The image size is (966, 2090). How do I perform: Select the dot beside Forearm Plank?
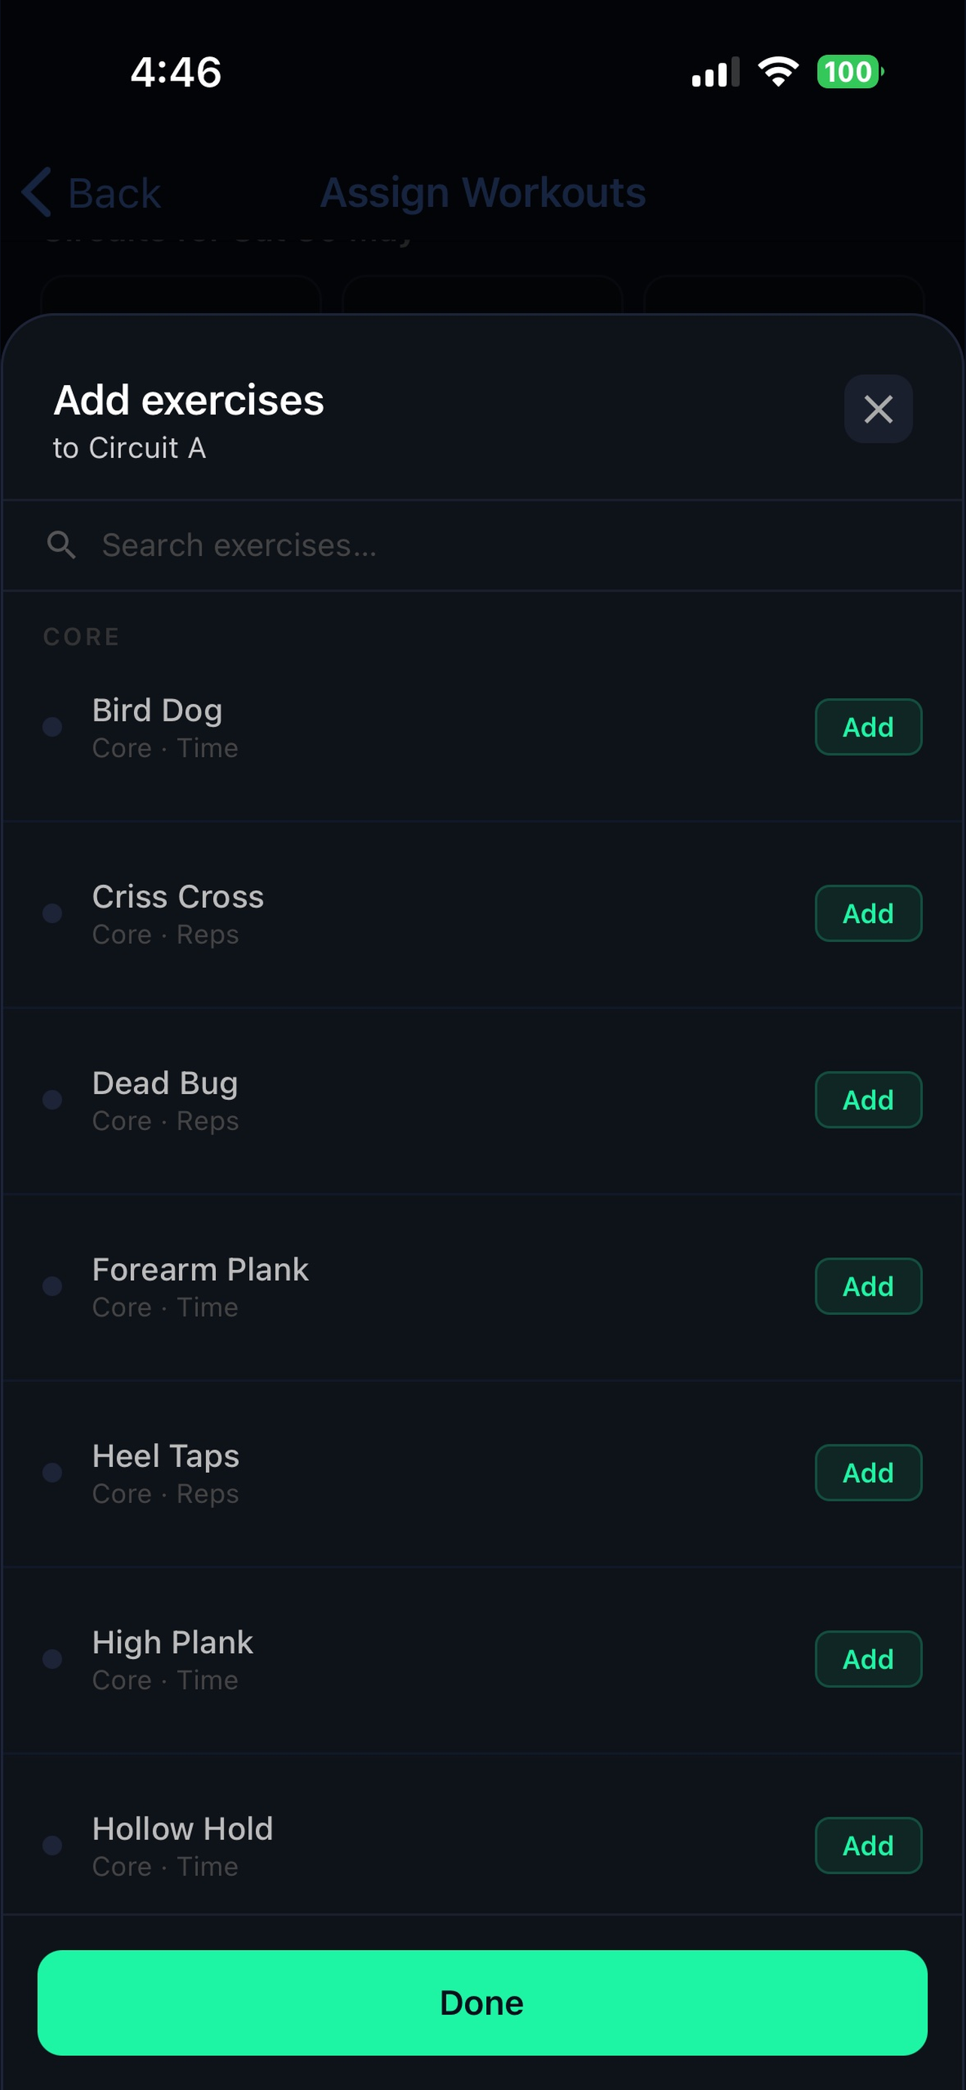click(x=53, y=1287)
